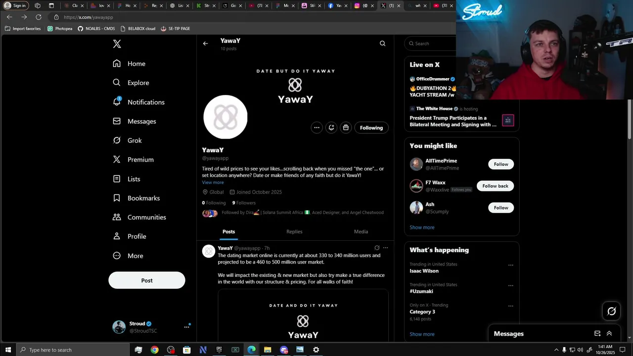Click the notify bell-plus icon on the profile
The height and width of the screenshot is (356, 633).
[x=331, y=128]
